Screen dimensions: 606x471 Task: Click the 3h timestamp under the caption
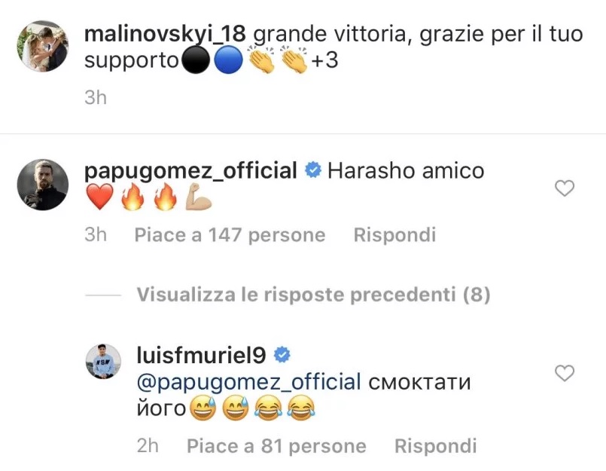(x=96, y=97)
